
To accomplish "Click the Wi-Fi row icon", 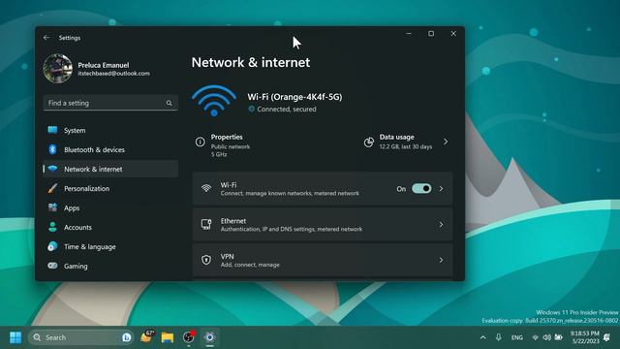I will [x=206, y=188].
